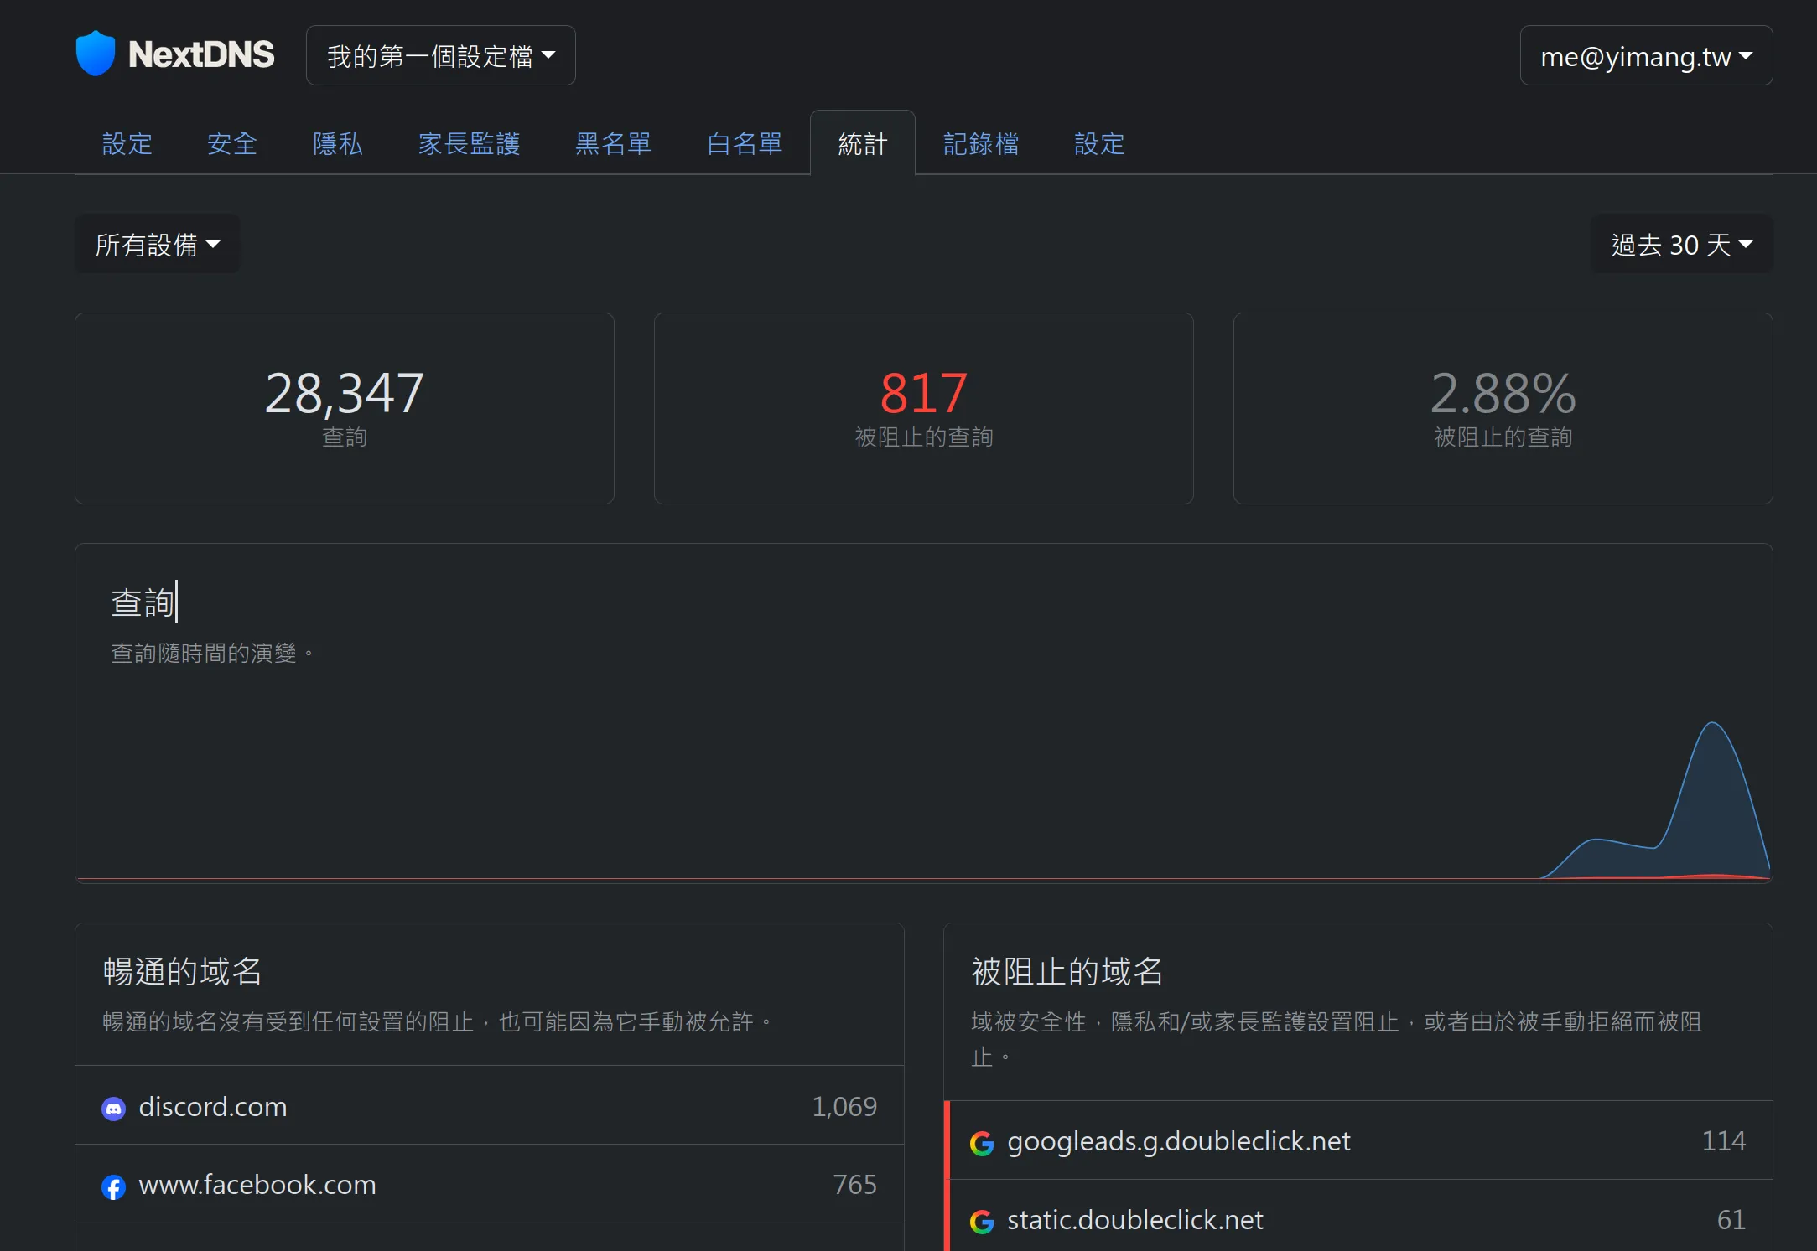Click the Google icon beside static.doubleclick.net

pos(981,1222)
